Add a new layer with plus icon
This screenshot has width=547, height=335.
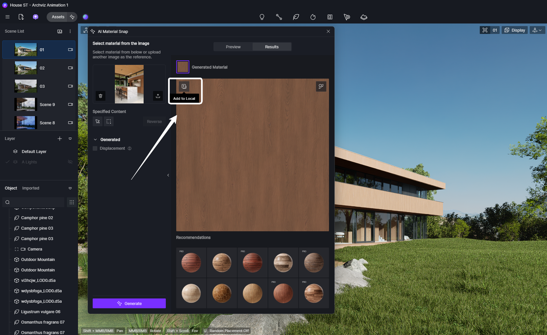[60, 139]
